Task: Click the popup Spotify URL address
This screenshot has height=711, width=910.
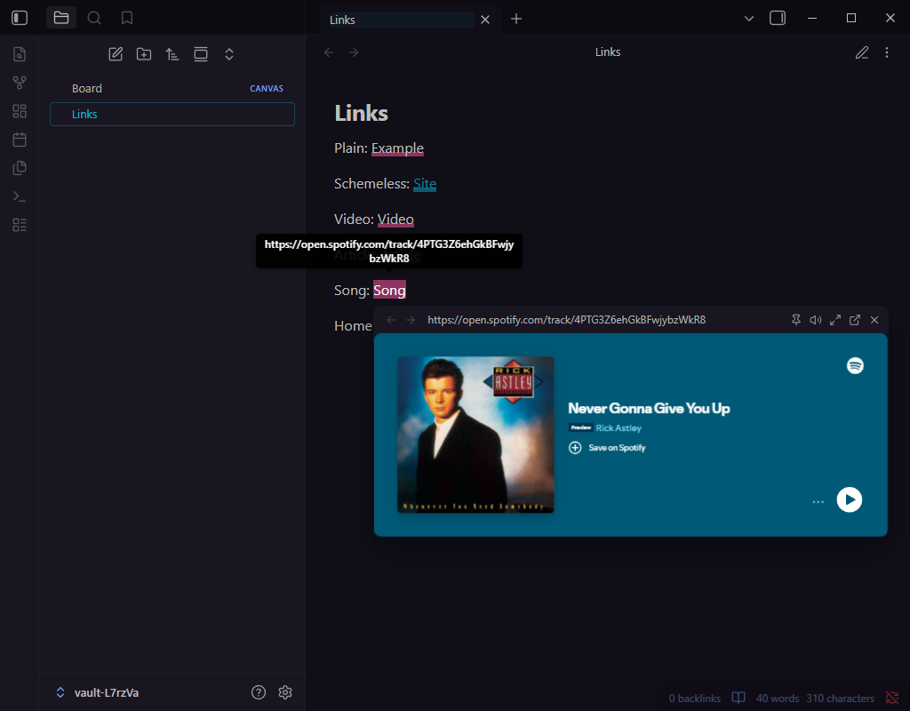Action: click(x=566, y=320)
